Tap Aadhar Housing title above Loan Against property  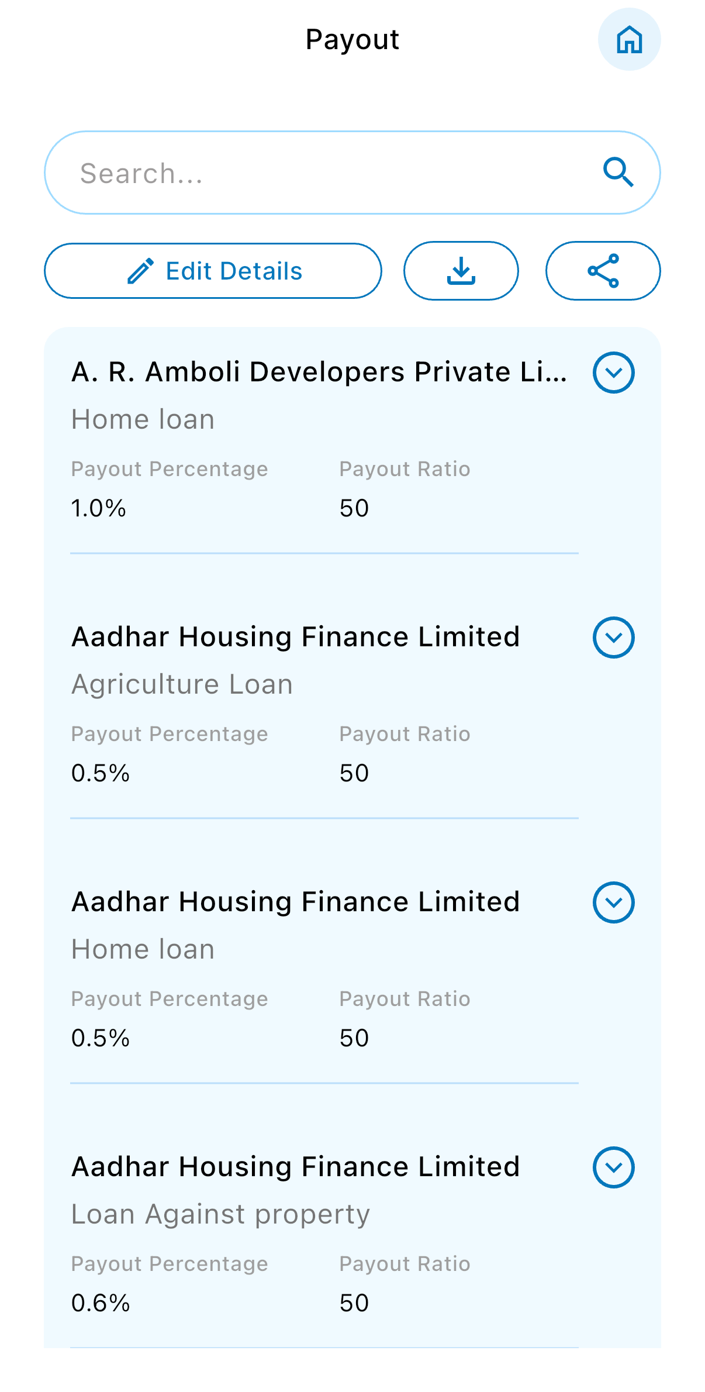coord(295,1167)
